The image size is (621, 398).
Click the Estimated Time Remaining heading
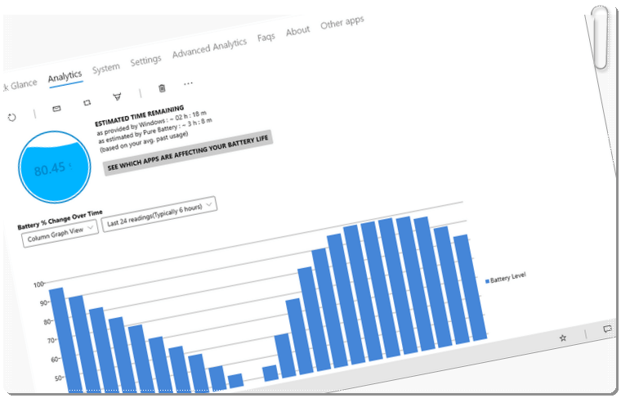click(140, 115)
